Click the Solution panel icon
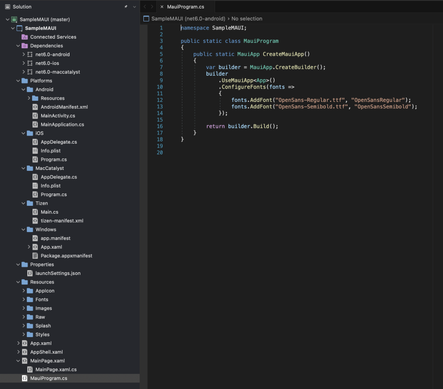The image size is (443, 389). [x=7, y=6]
